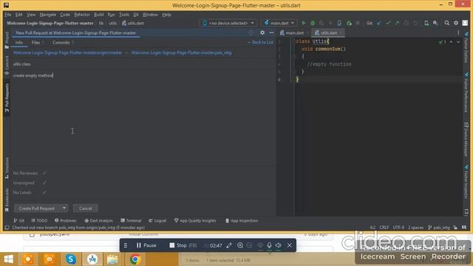Edit reviewers pencil next to No Reviewers
The width and height of the screenshot is (473, 266).
44,173
